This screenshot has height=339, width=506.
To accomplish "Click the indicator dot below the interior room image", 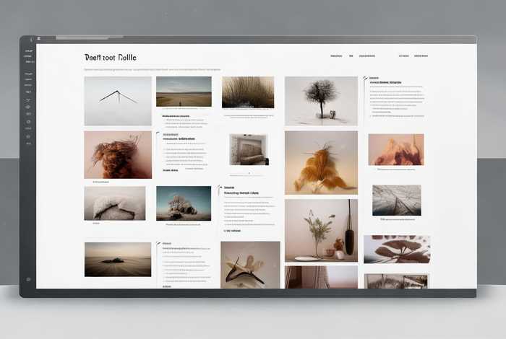I will point(249,173).
